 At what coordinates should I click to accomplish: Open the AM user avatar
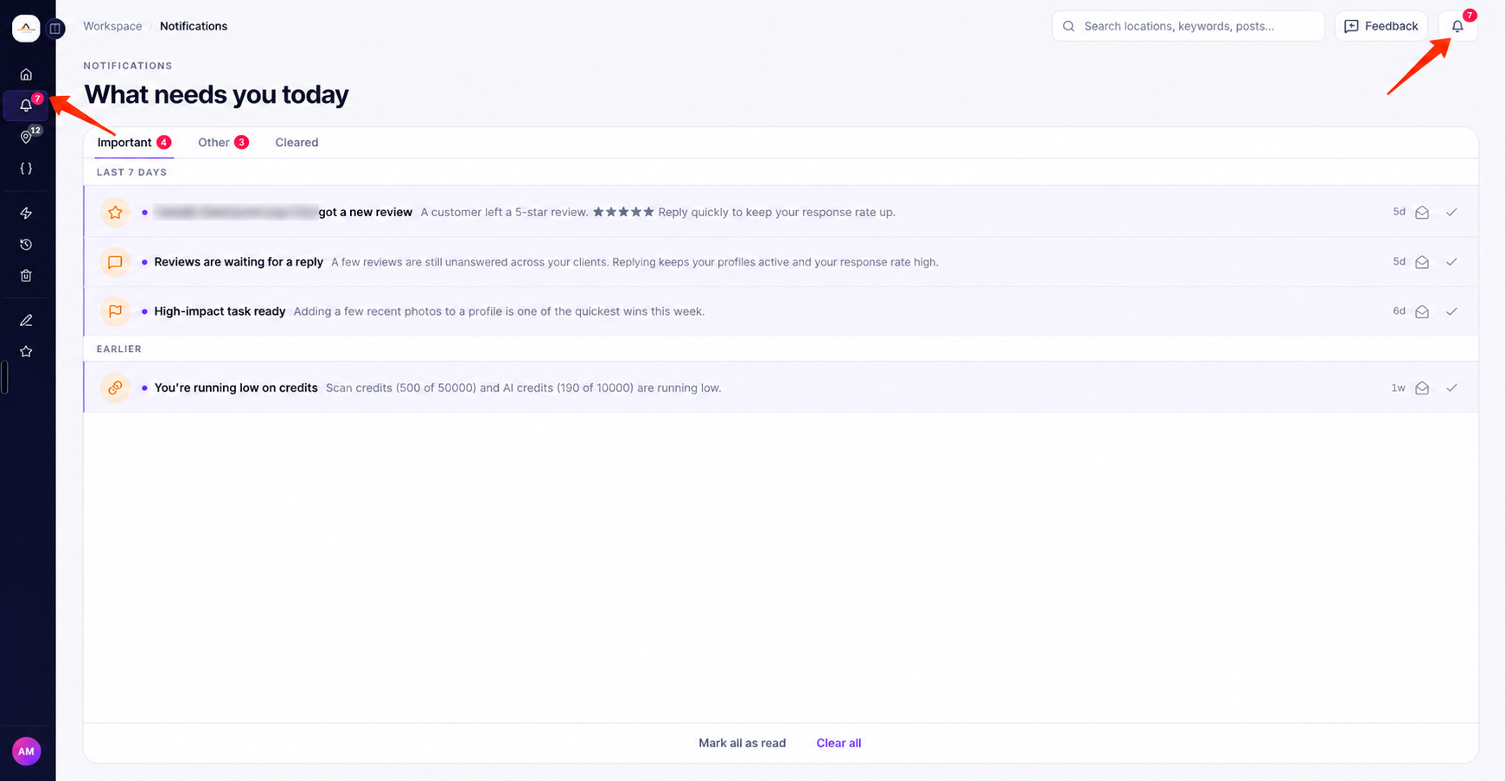click(26, 752)
